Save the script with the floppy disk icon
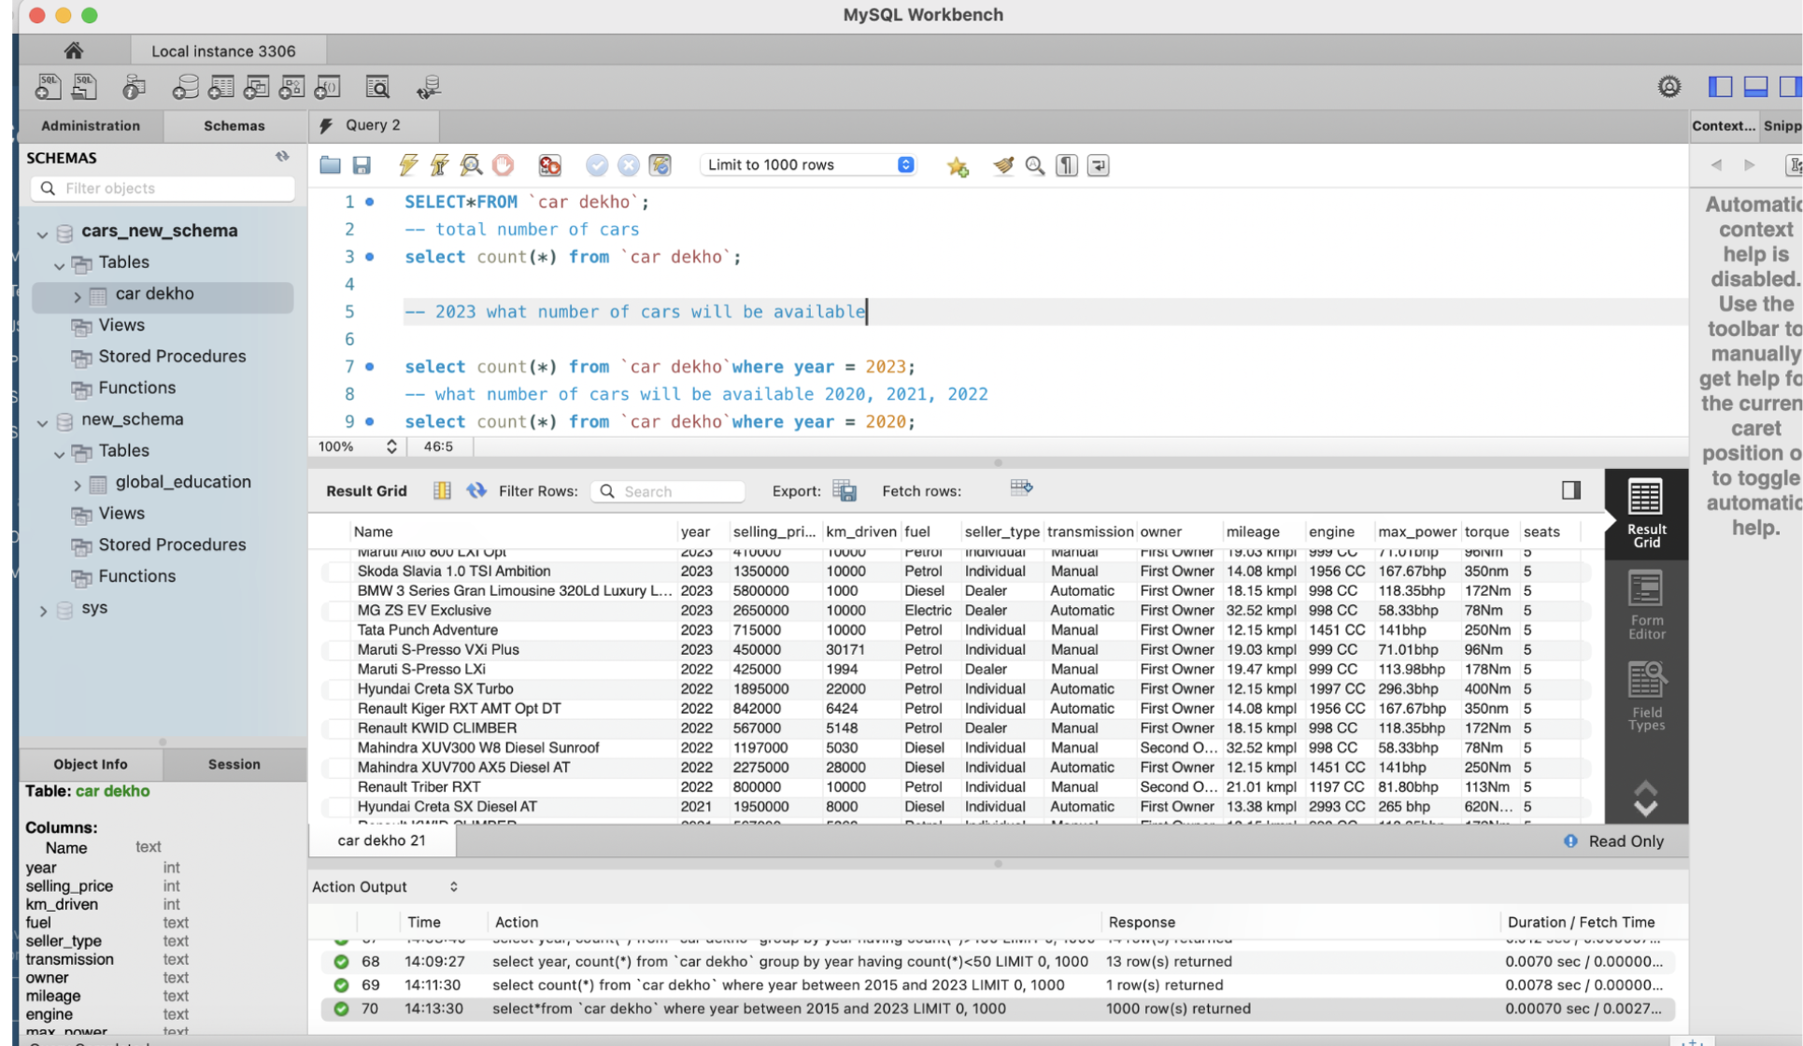The width and height of the screenshot is (1803, 1046). point(362,165)
